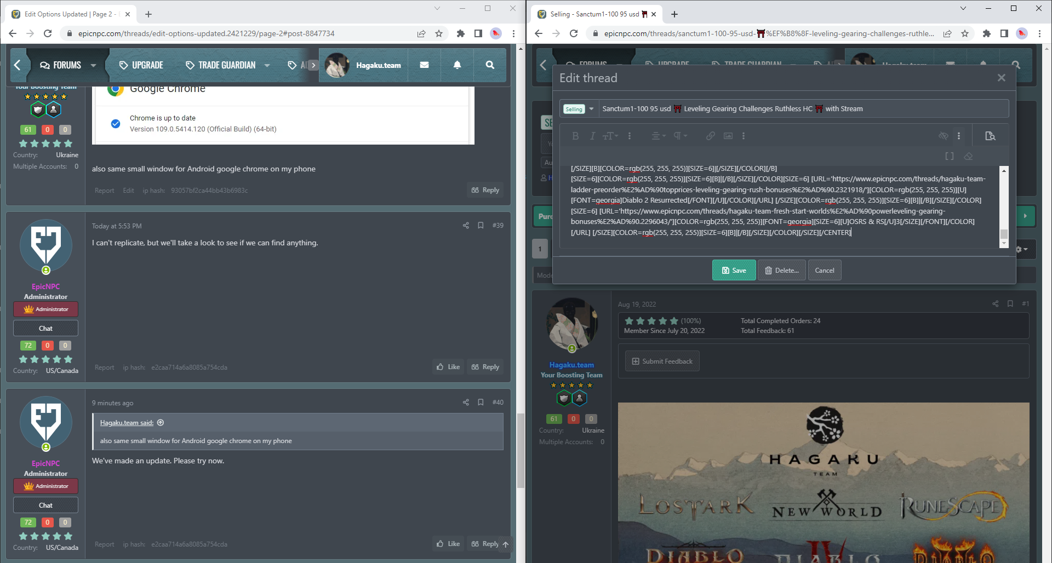Open a new tab in left browser window
Image resolution: width=1052 pixels, height=563 pixels.
pos(148,14)
